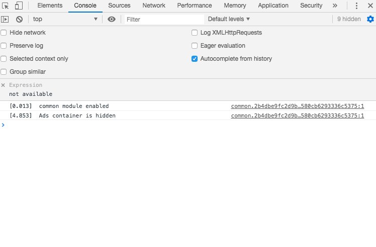
Task: Enable the Preserve log checkbox
Action: coord(4,46)
